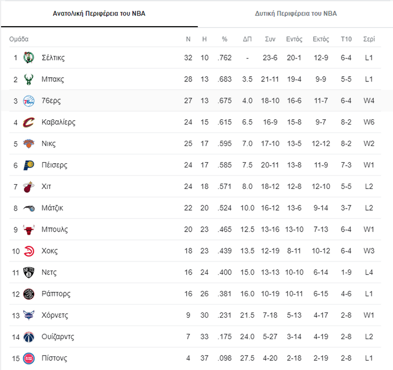Click the Bucks deer logo
393x370 pixels.
coord(29,79)
